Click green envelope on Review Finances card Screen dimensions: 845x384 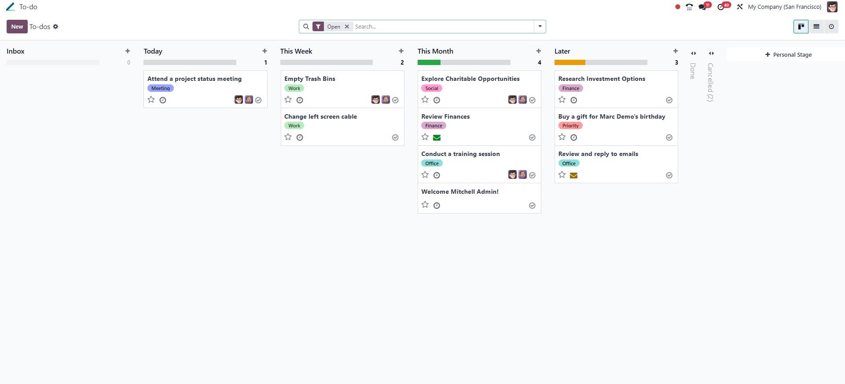(x=437, y=138)
